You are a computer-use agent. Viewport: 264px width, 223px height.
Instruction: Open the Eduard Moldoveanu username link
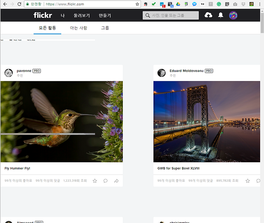pyautogui.click(x=186, y=71)
